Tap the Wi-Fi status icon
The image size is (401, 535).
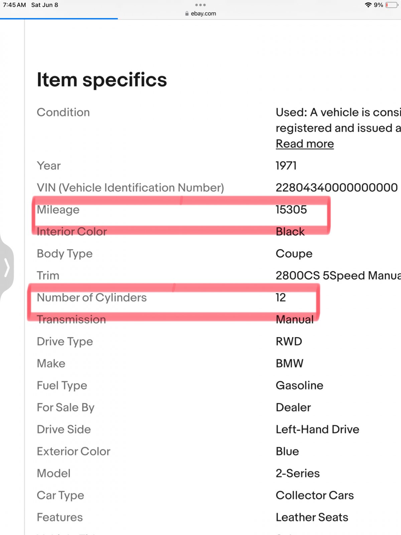368,5
